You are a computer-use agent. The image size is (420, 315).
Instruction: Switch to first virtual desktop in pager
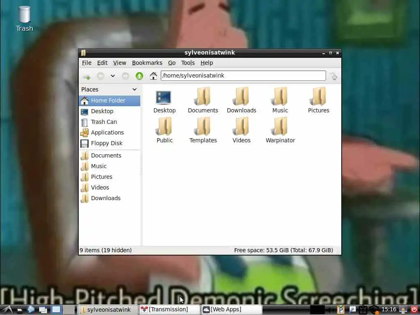(56, 310)
